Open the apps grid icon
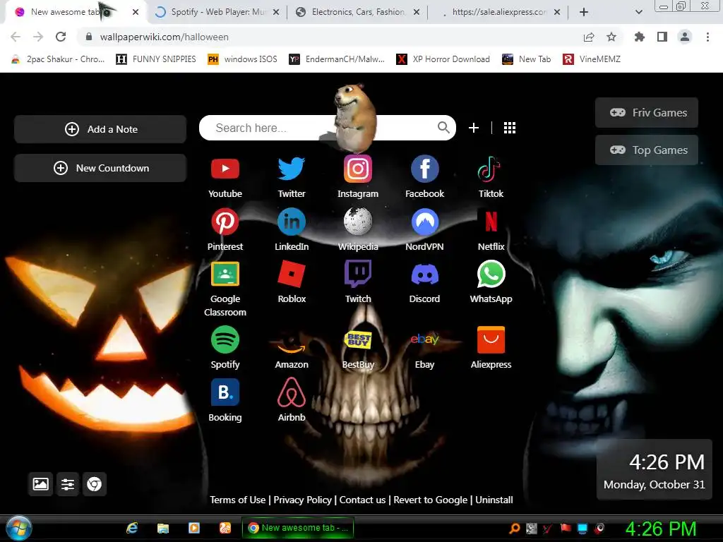The image size is (723, 542). coord(510,128)
